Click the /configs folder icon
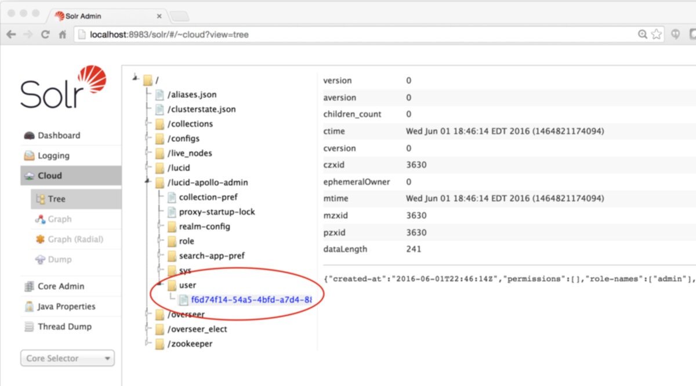The height and width of the screenshot is (386, 696). pos(160,139)
